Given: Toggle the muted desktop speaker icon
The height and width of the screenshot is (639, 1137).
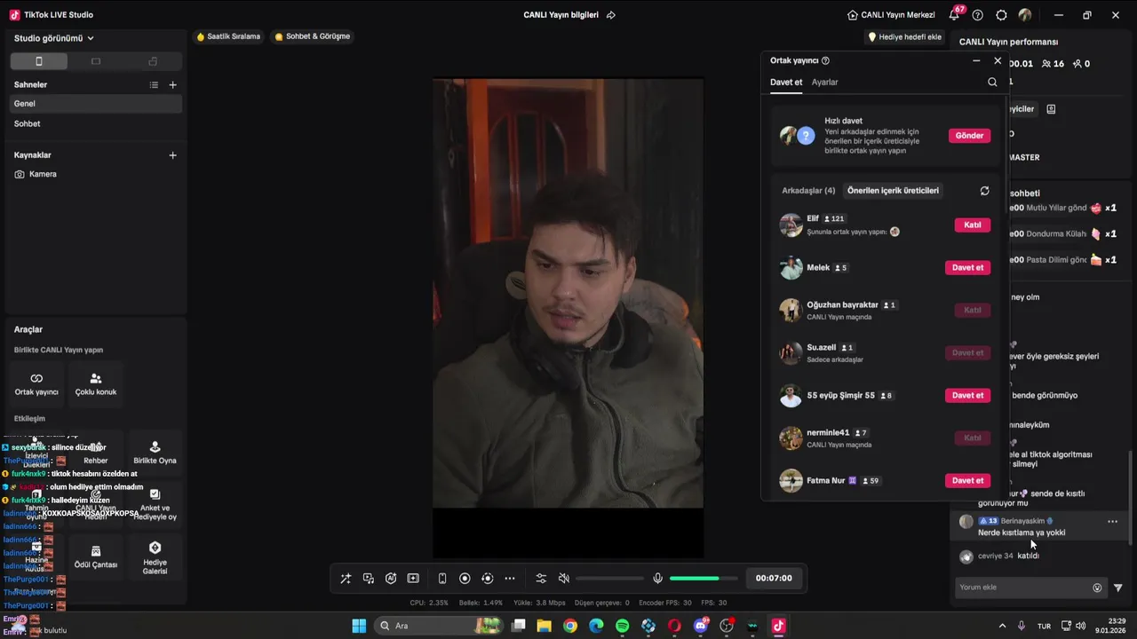Looking at the screenshot, I should pyautogui.click(x=563, y=579).
